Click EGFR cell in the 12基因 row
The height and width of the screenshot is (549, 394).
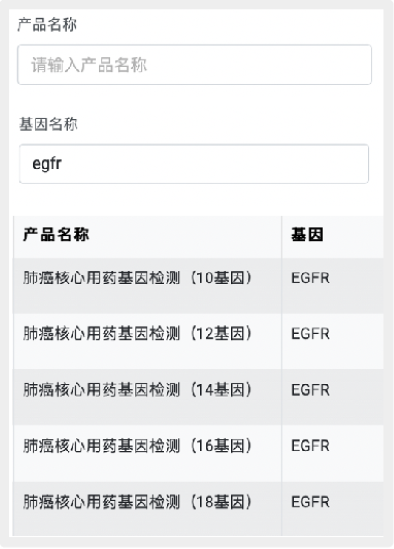click(x=311, y=334)
